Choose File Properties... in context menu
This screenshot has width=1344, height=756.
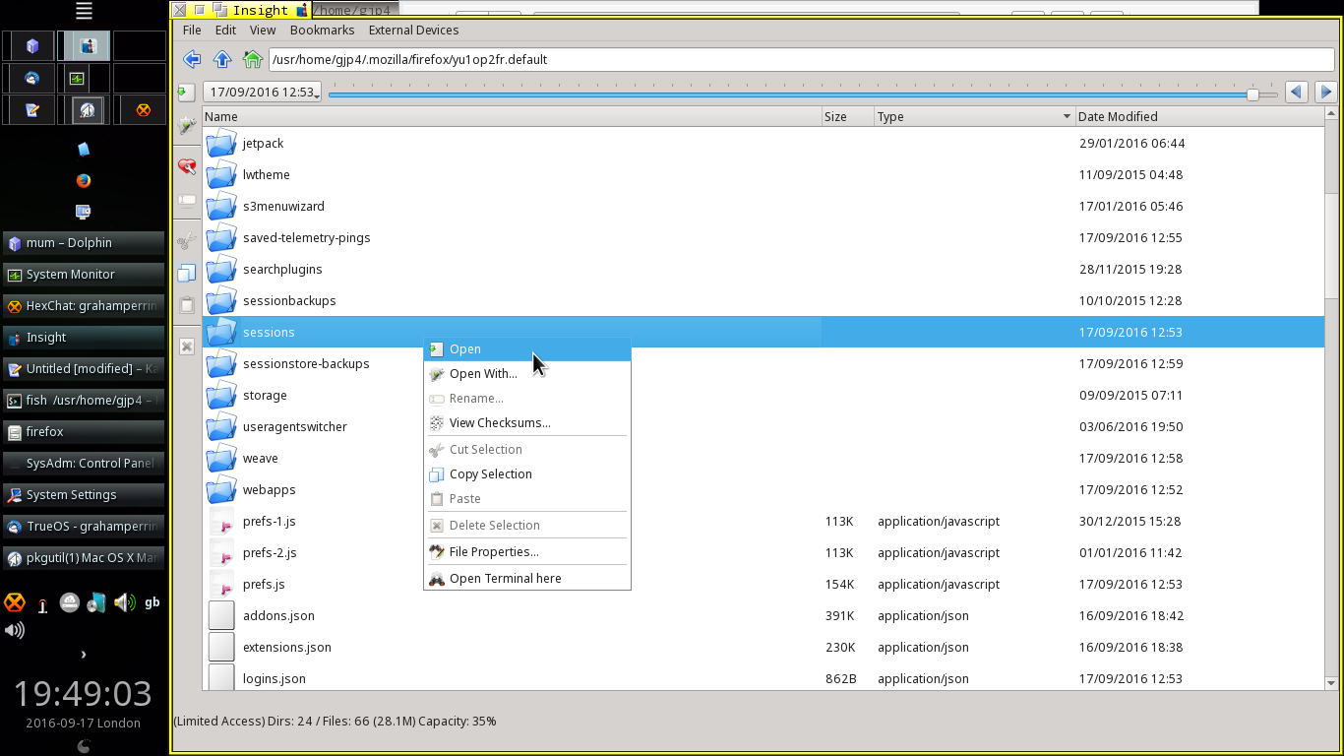(x=526, y=551)
